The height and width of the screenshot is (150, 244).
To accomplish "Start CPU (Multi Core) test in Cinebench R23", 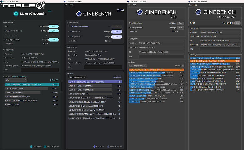I will coord(181,23).
